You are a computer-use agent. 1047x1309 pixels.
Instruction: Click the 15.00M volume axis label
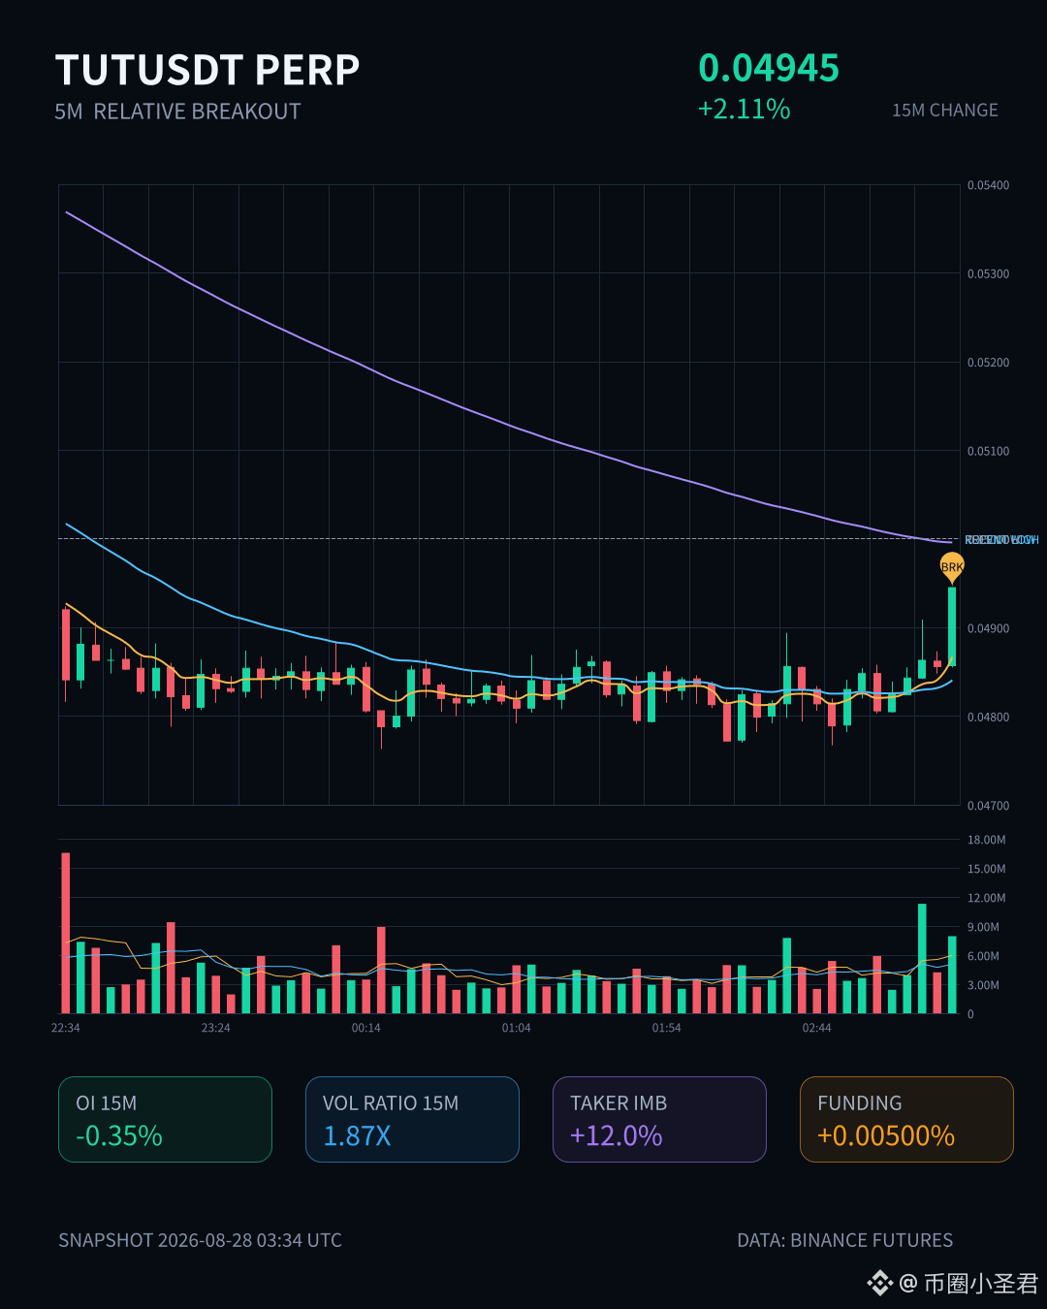[986, 869]
